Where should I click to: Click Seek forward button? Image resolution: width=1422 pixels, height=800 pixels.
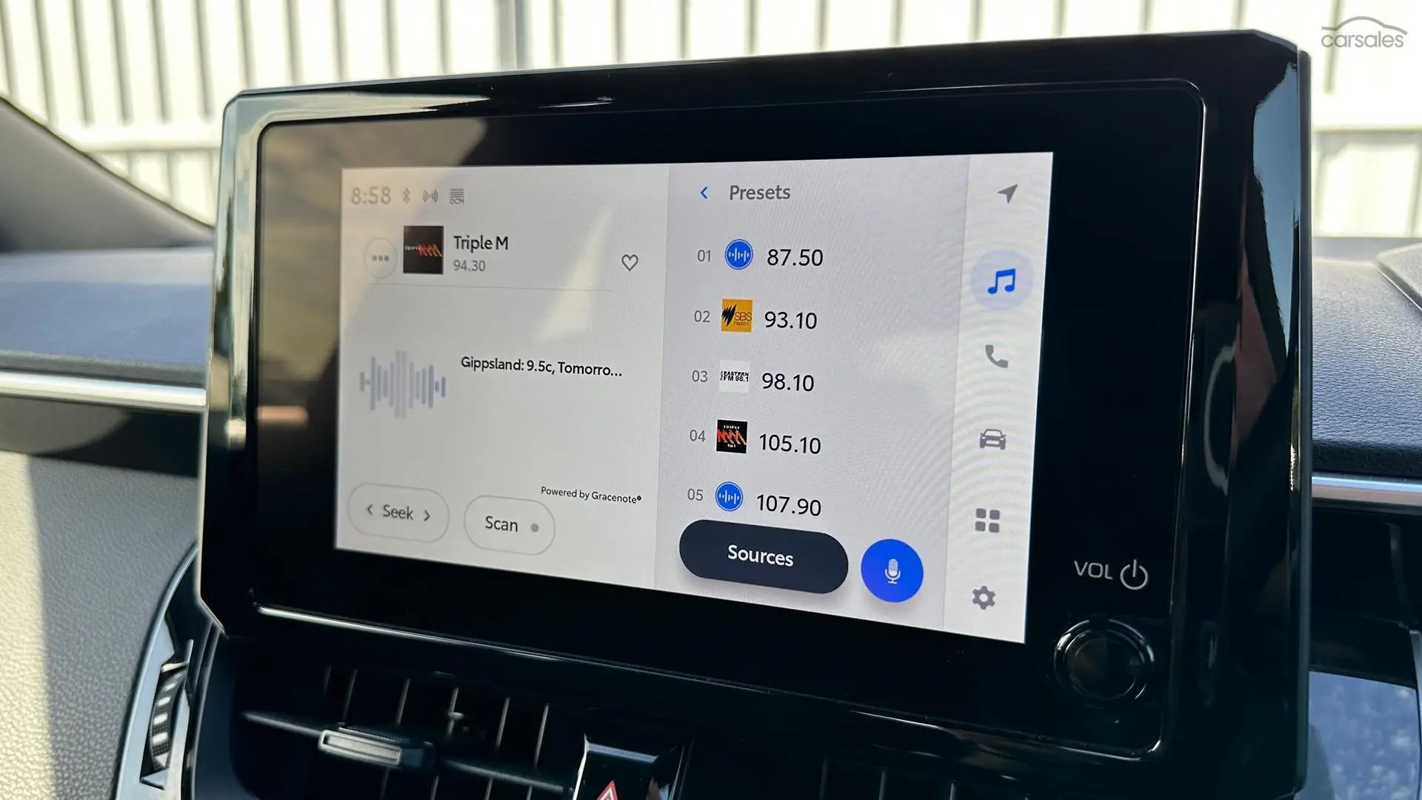tap(426, 513)
